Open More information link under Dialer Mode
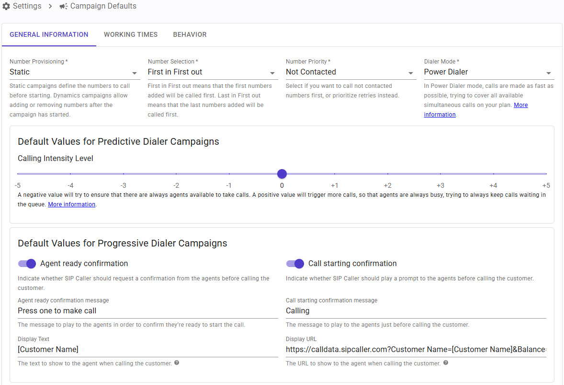This screenshot has height=385, width=564. pyautogui.click(x=521, y=105)
